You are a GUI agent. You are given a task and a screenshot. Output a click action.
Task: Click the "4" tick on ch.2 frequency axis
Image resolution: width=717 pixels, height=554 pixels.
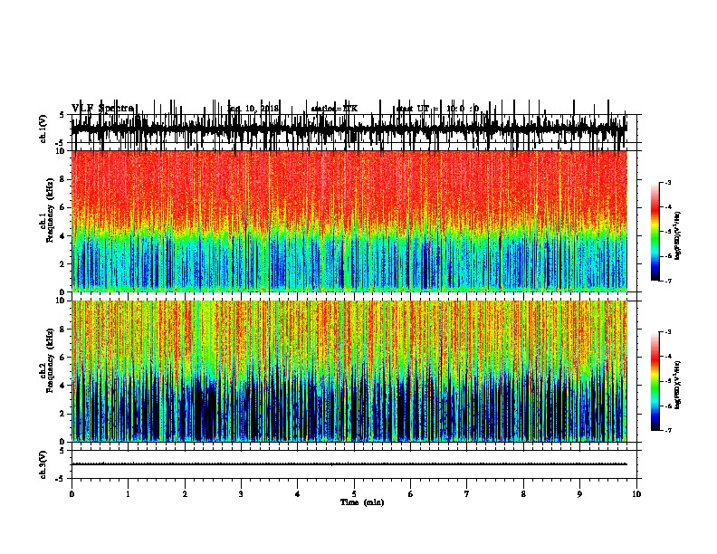[x=62, y=386]
